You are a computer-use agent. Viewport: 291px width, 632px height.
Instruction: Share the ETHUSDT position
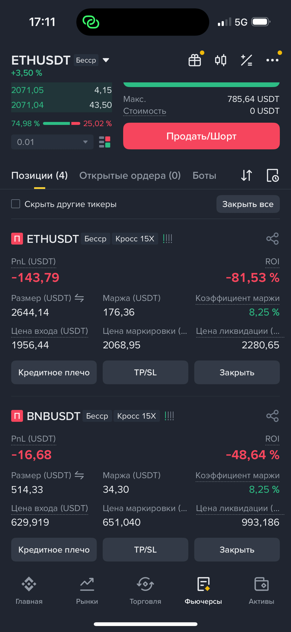point(272,239)
